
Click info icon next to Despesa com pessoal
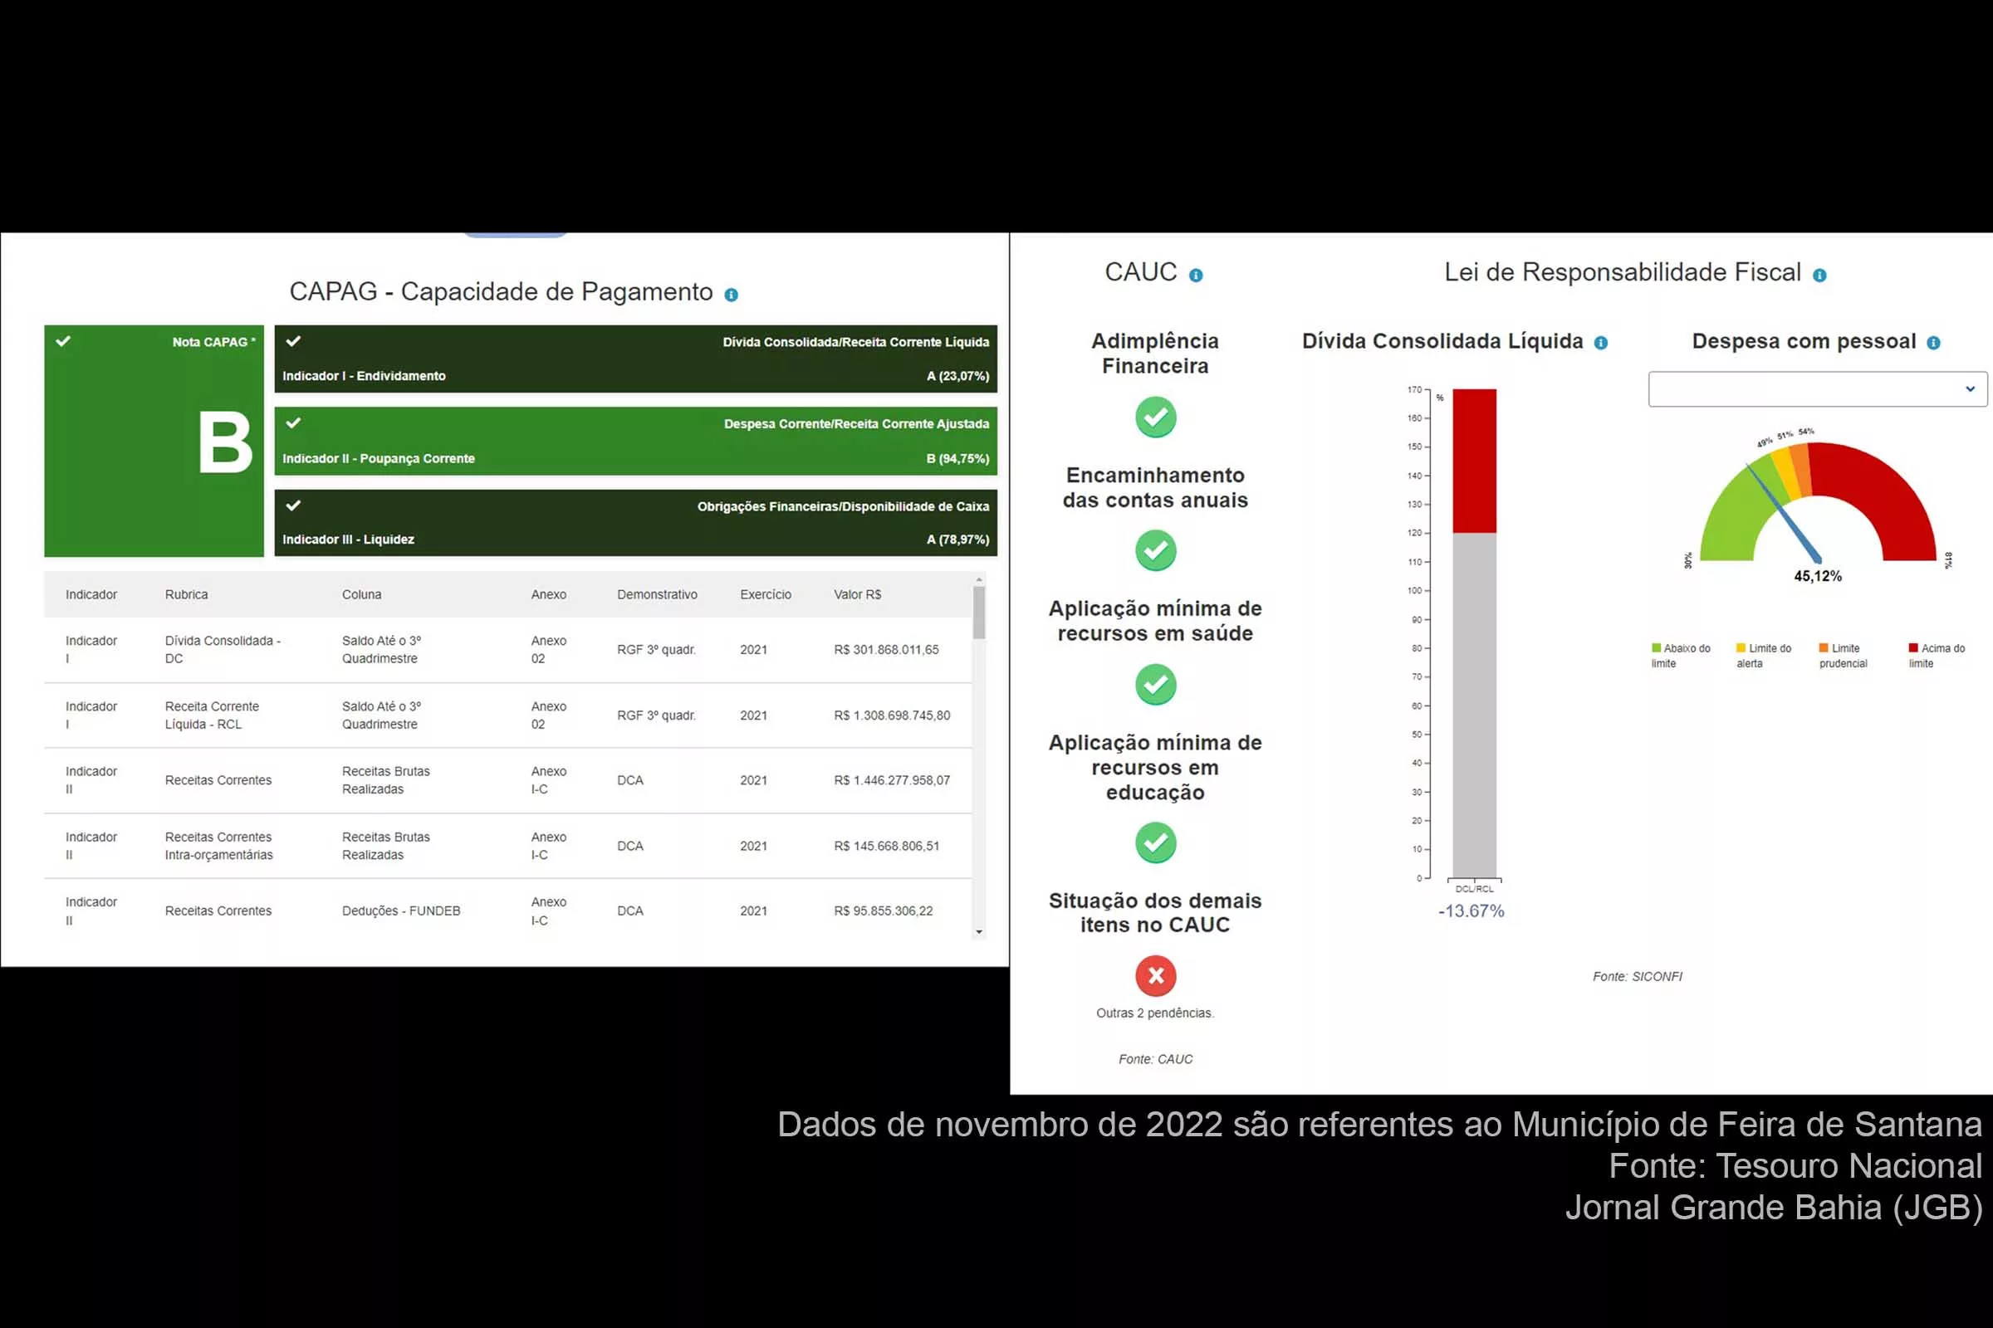(x=1934, y=343)
